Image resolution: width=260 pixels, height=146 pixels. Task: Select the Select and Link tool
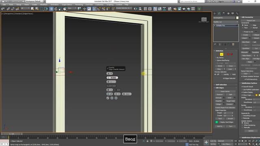click(x=8, y=9)
